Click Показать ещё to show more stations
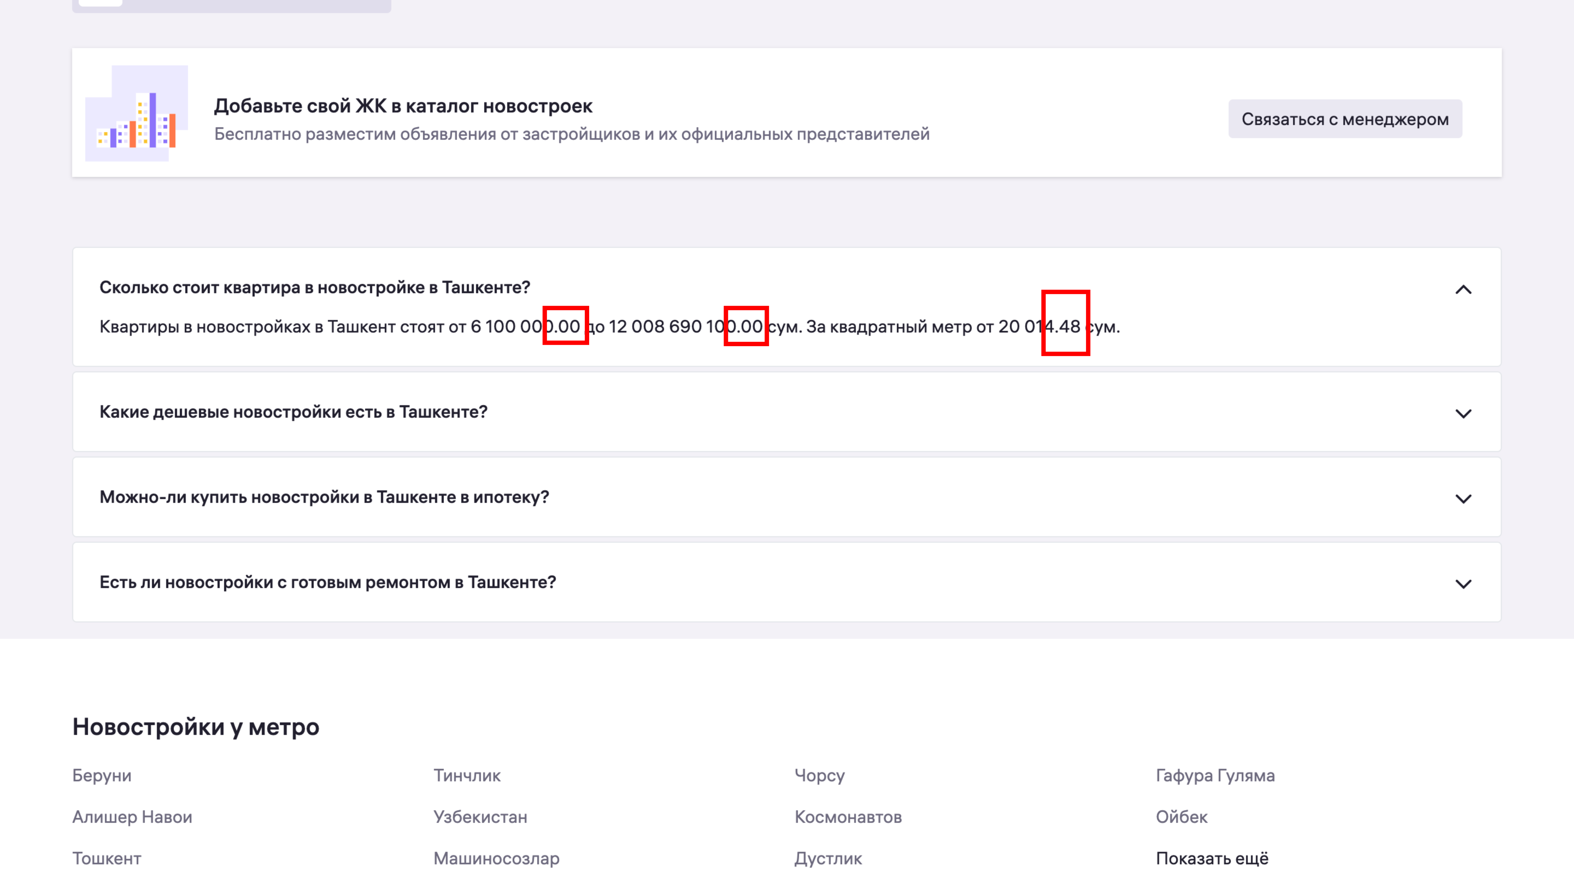 pyautogui.click(x=1212, y=858)
